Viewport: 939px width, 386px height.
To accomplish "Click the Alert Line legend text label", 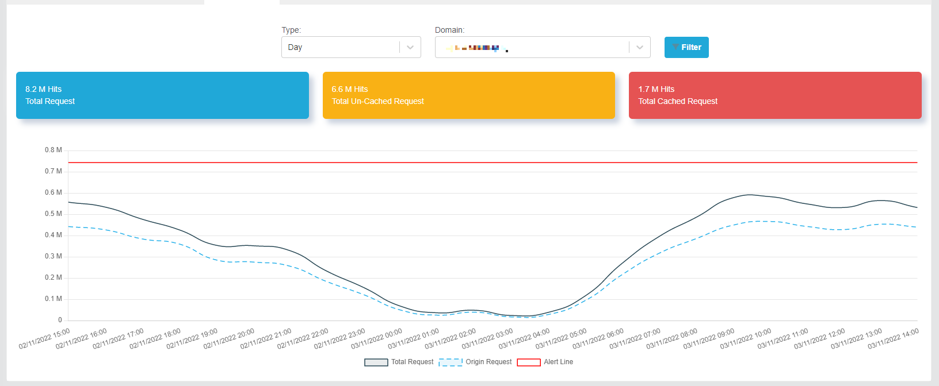I will click(558, 362).
